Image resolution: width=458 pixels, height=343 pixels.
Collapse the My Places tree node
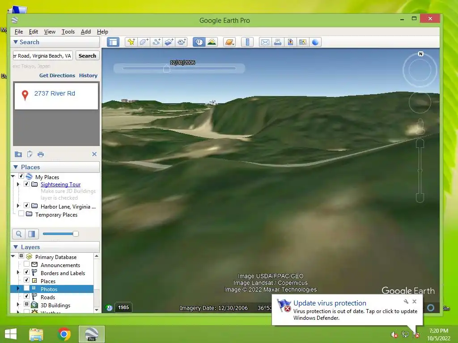pos(13,176)
